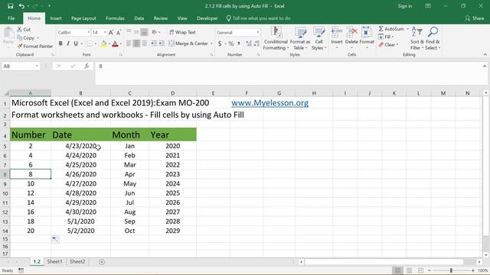Click Sign in at top right
Viewport: 490px width, 275px height.
click(405, 6)
